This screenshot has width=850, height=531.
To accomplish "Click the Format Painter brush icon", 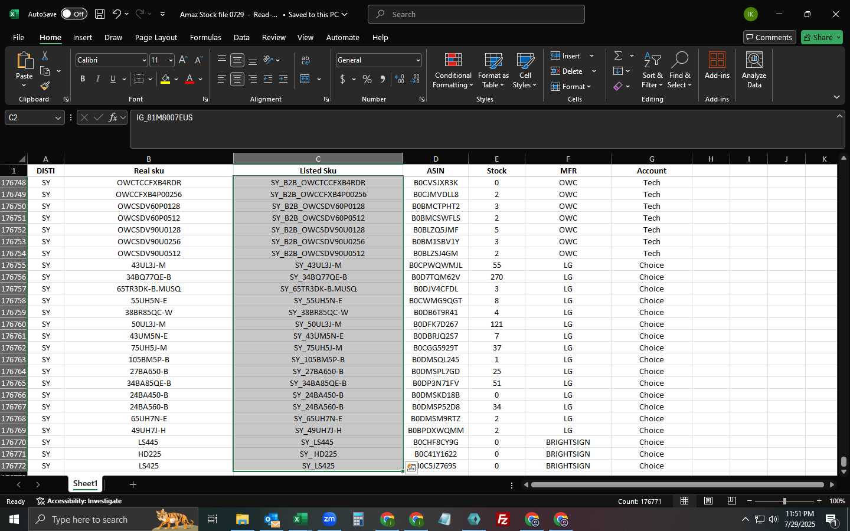I will [45, 86].
